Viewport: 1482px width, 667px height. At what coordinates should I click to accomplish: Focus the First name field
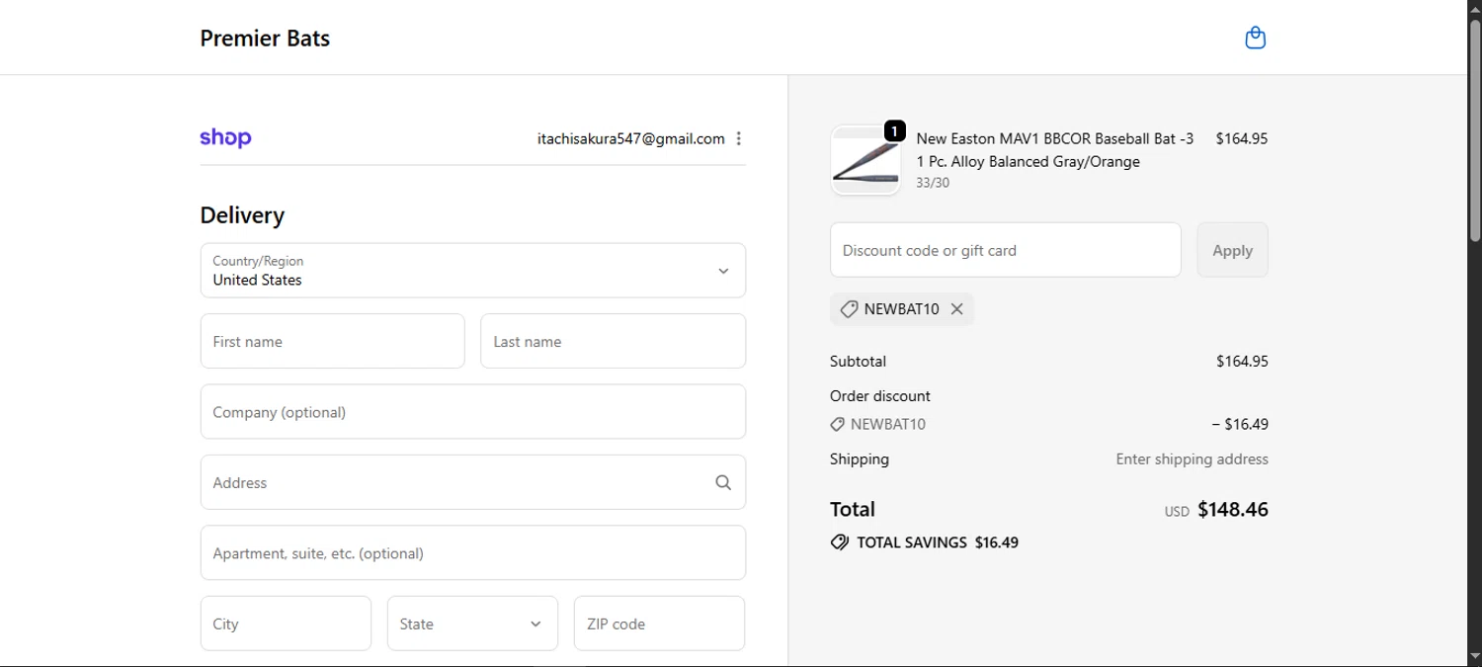tap(332, 341)
